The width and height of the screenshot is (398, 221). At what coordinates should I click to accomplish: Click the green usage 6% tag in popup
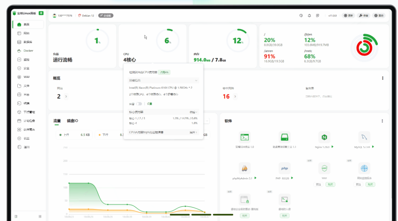(x=164, y=72)
